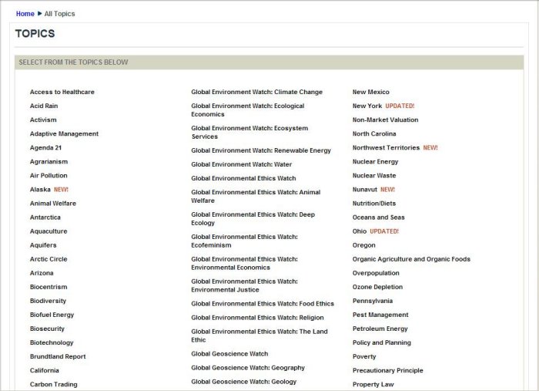539x391 pixels.
Task: Open the Alaska topic link
Action: coord(40,190)
